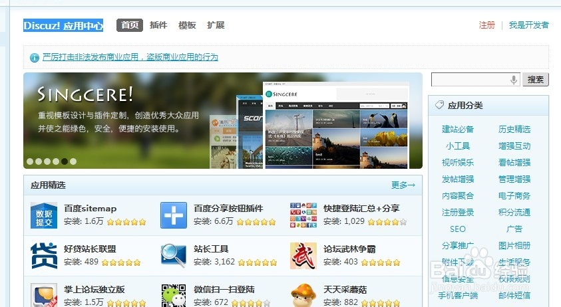
Task: Open the 天天采蘑菇 title link
Action: click(x=345, y=289)
